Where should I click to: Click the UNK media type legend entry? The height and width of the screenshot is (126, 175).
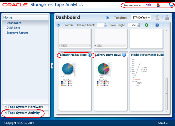click(64, 82)
